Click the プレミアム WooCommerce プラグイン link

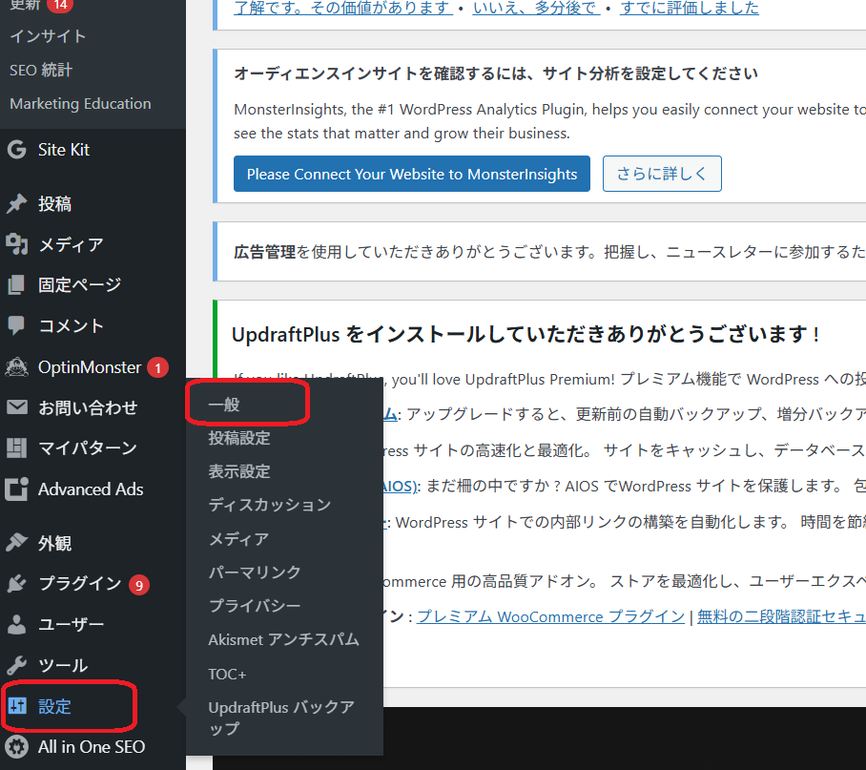click(550, 616)
